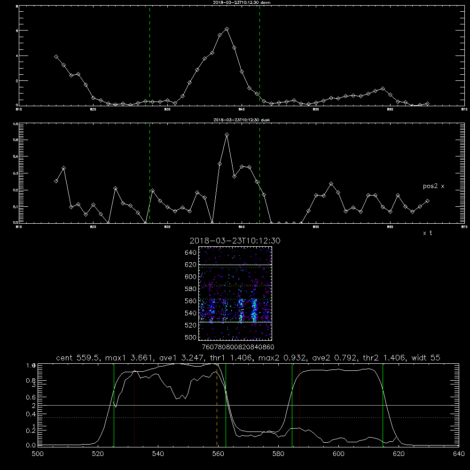
Task: Click the first red dotted vertical line in the bottom plot
Action: (x=134, y=405)
